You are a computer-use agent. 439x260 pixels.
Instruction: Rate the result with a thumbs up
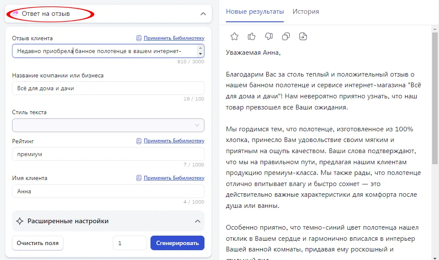(x=251, y=36)
